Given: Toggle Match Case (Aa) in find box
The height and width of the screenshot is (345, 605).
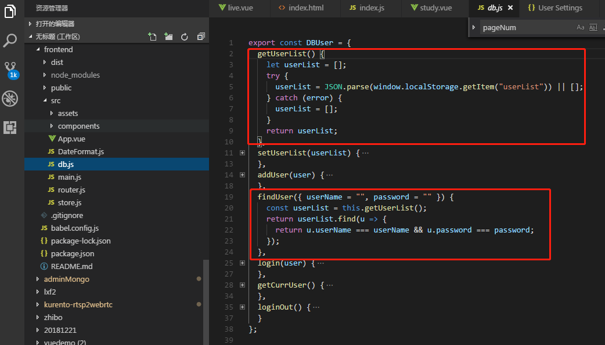Looking at the screenshot, I should point(580,27).
